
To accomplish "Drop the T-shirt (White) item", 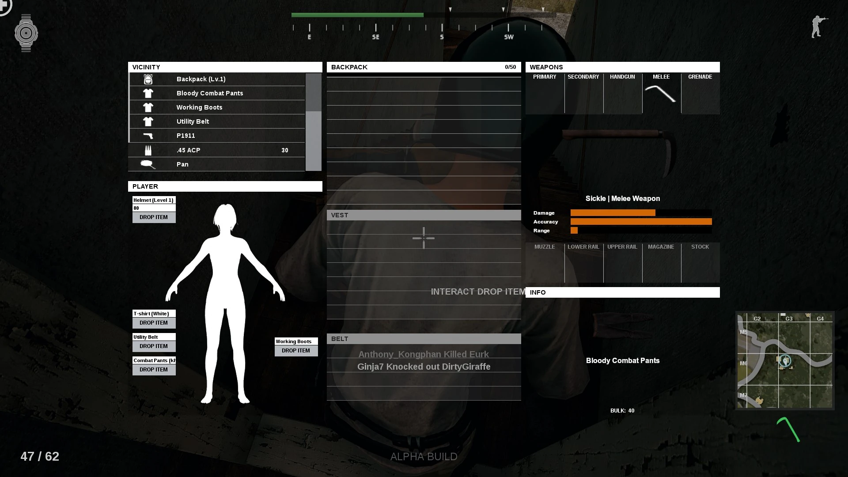I will 154,323.
